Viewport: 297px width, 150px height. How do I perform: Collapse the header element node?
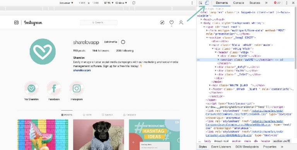click(215, 52)
